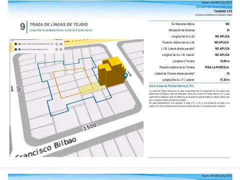Image resolution: width=240 pixels, height=180 pixels.
Task: Click the 31,35 m L.F.I. Lateral value
Action: [x=224, y=80]
